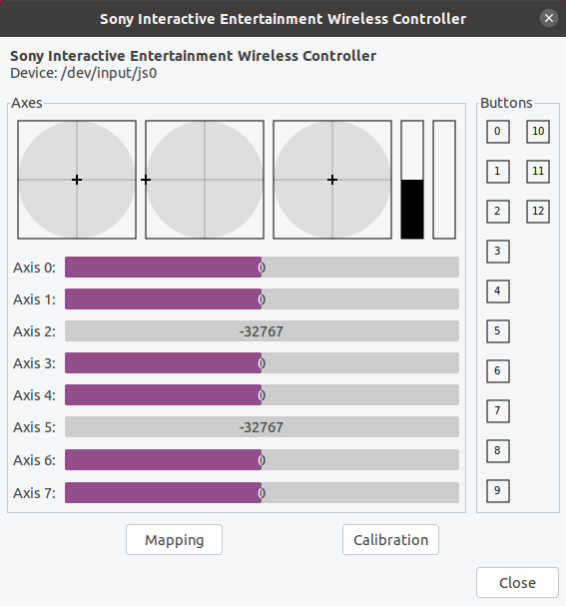Click the Close button at bottom
Screen dimensions: 566x606
[517, 582]
